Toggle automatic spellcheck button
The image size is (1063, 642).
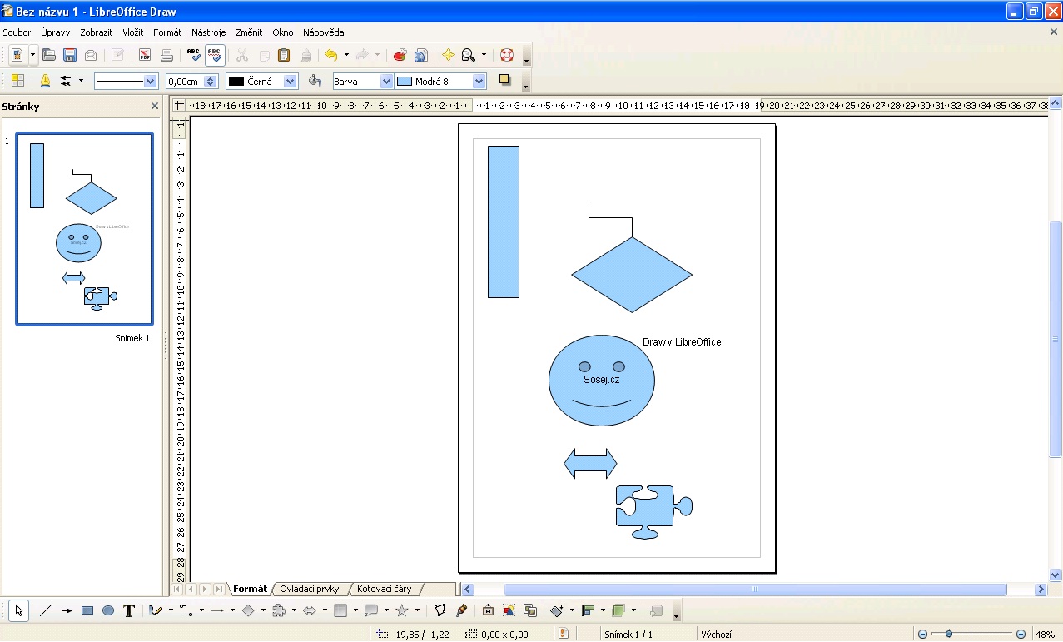215,56
